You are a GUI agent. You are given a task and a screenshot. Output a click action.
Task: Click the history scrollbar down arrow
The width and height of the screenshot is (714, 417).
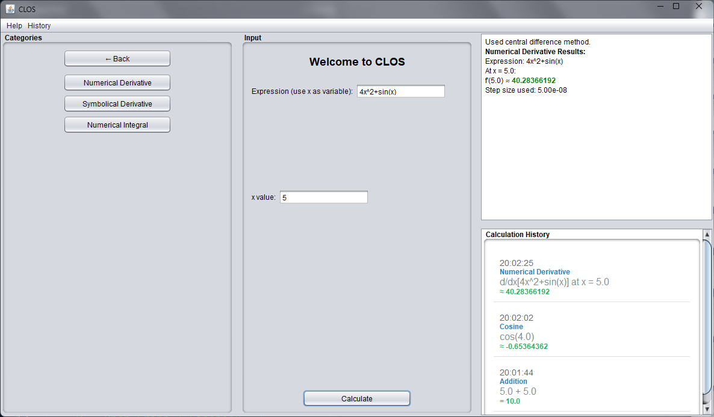coord(707,410)
